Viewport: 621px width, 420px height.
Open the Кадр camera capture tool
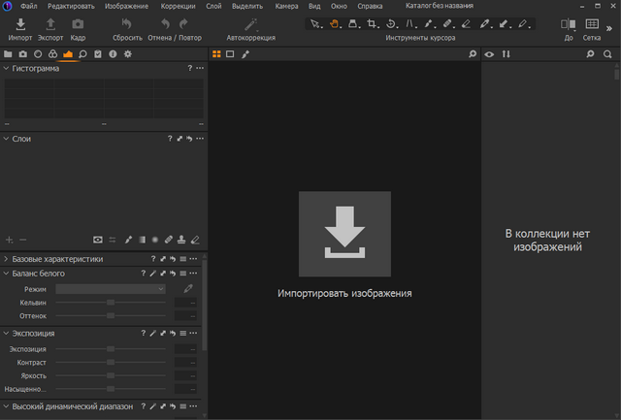tap(78, 23)
